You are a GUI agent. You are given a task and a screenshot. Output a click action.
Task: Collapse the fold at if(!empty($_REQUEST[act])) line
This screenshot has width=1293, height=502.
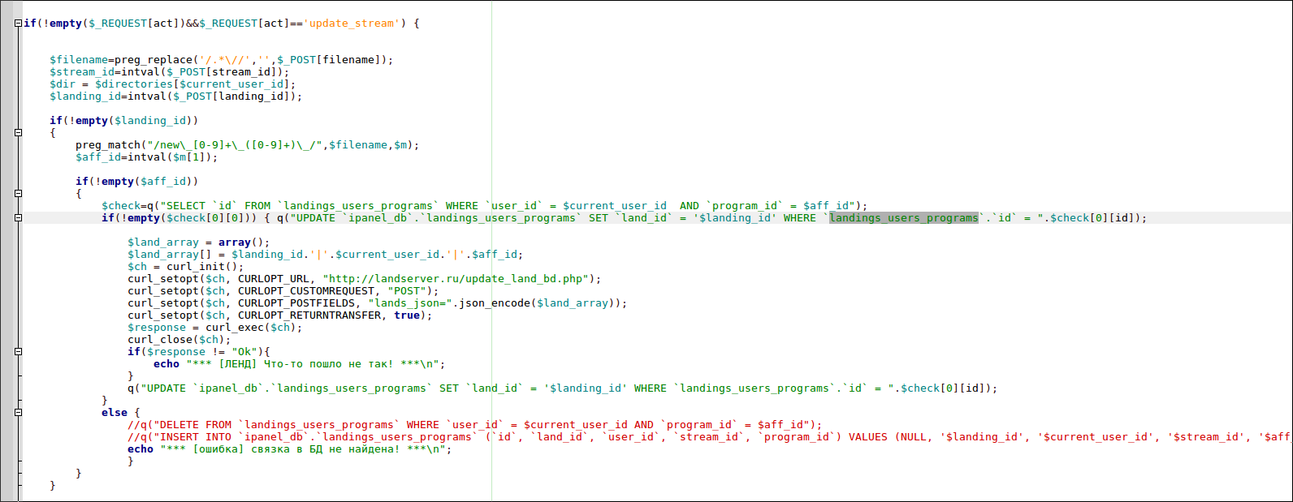click(18, 24)
